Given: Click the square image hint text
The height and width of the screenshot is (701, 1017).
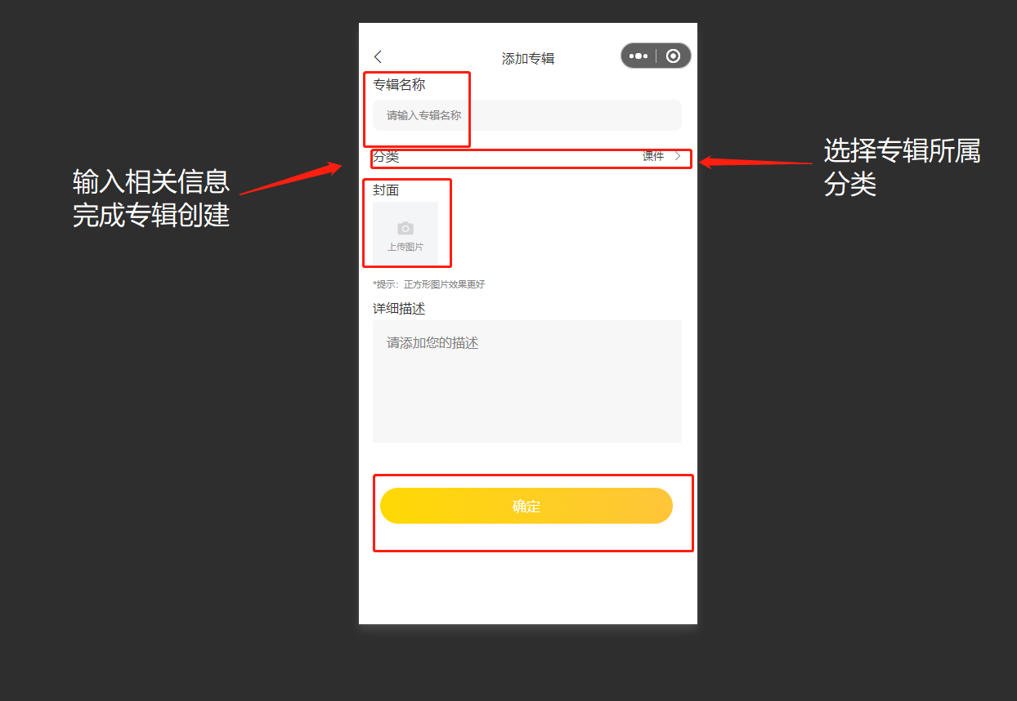Looking at the screenshot, I should click(429, 284).
